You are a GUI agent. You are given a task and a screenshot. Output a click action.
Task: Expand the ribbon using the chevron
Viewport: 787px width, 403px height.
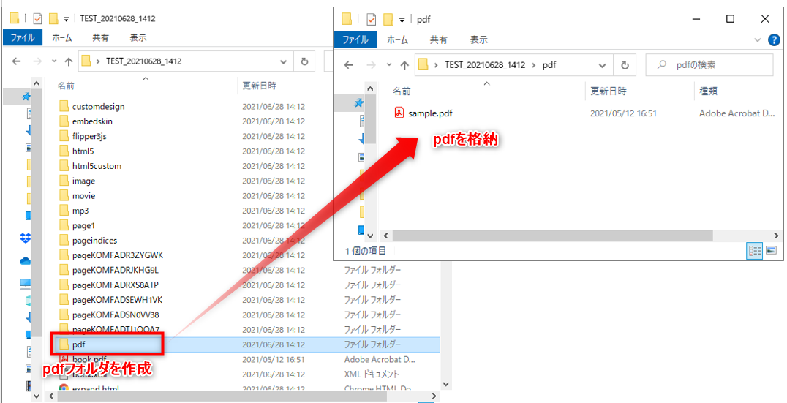point(757,39)
